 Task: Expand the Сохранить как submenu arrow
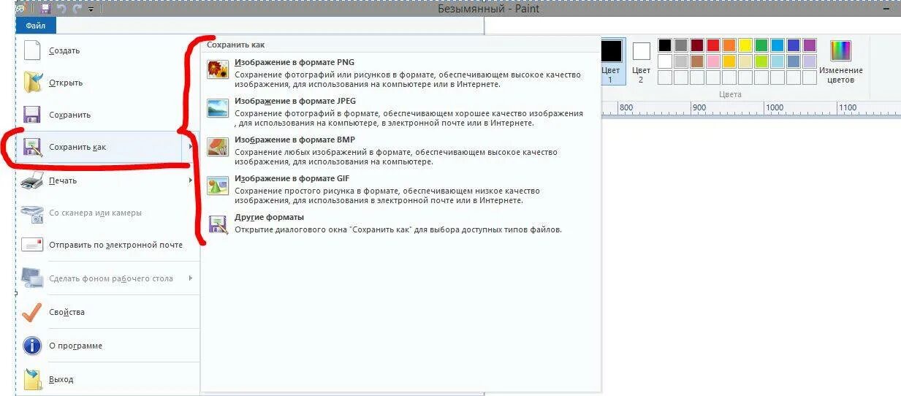(191, 147)
